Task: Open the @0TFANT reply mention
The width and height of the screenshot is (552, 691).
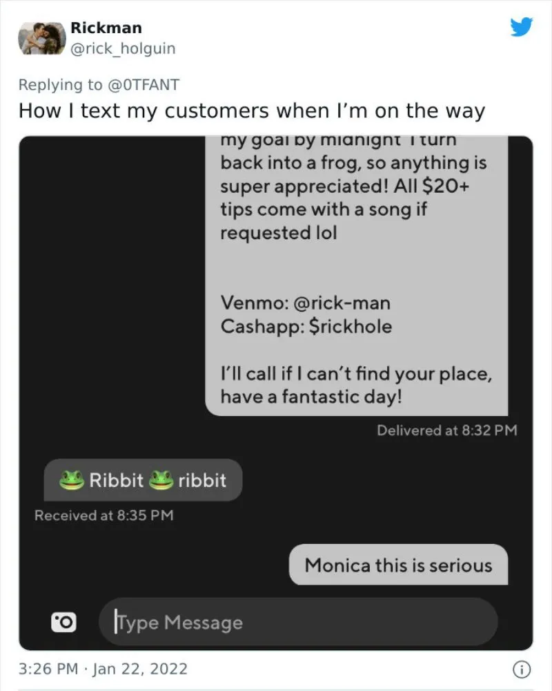Action: click(x=144, y=84)
